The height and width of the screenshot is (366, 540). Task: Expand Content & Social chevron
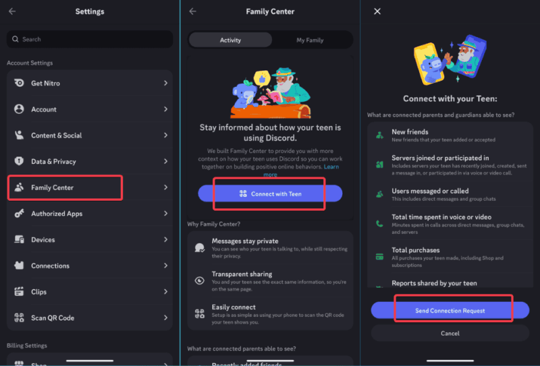[165, 135]
